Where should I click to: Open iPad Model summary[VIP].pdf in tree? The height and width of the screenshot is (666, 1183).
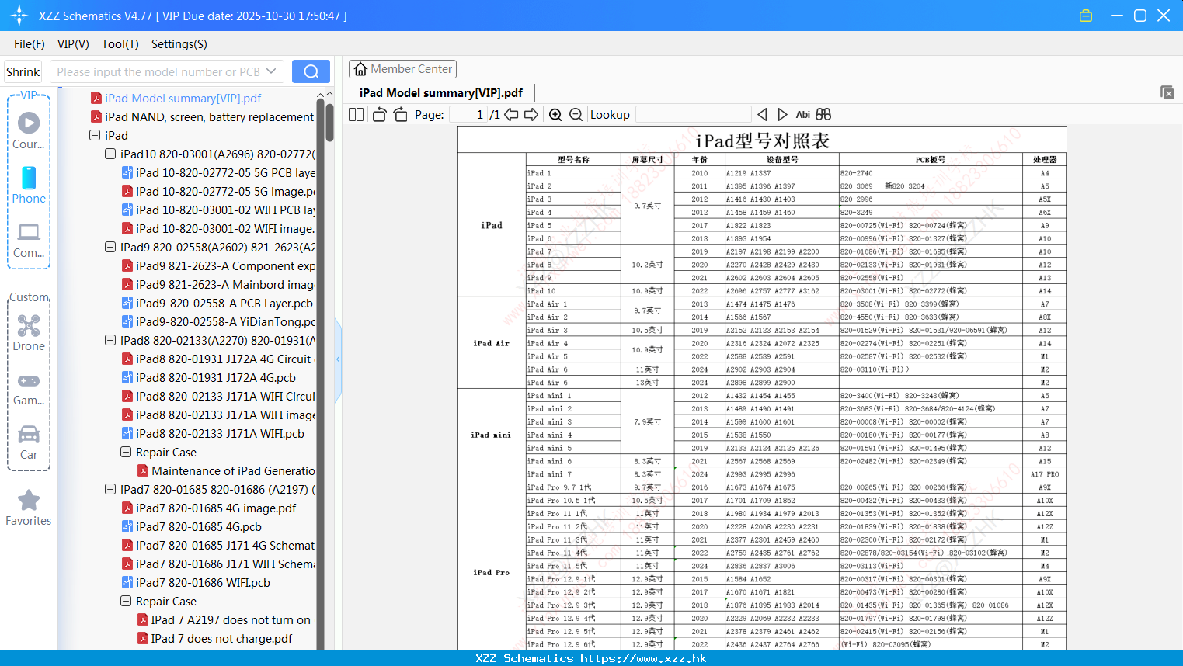coord(183,98)
